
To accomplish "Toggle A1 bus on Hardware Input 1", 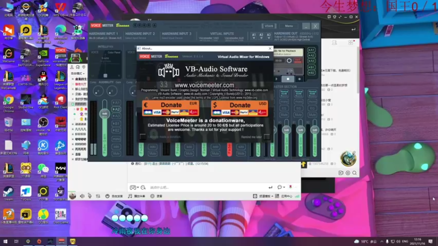I will [116, 103].
